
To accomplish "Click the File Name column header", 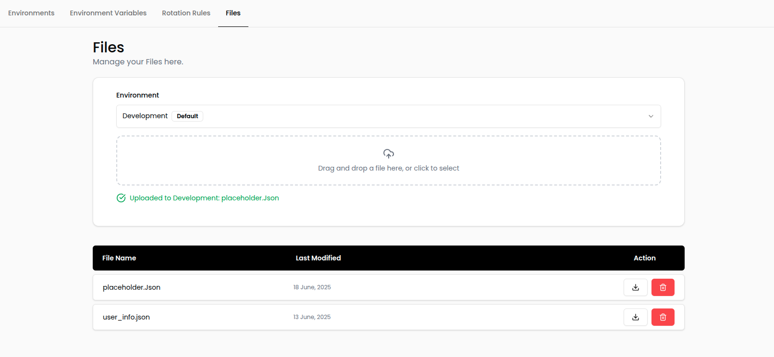I will (x=119, y=258).
